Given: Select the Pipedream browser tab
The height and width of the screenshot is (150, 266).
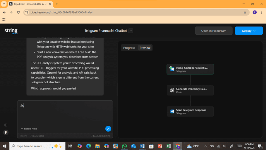Looking at the screenshot, I should click(30, 4).
